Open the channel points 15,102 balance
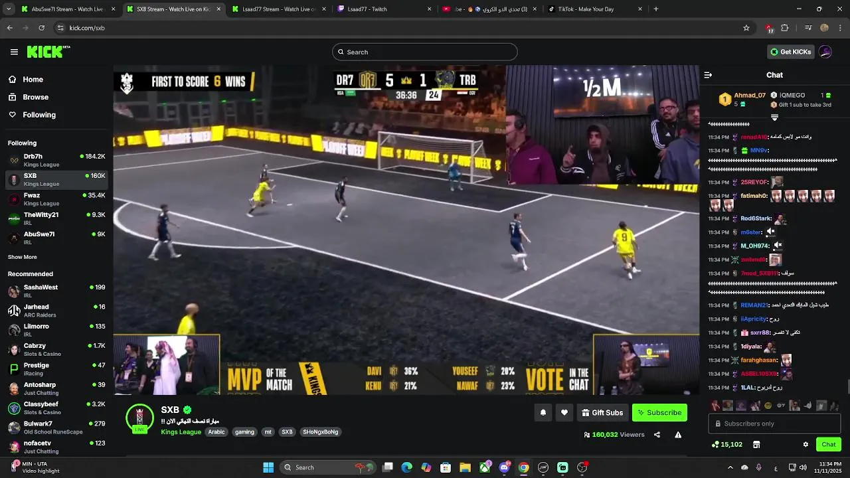The image size is (850, 478). [x=726, y=444]
